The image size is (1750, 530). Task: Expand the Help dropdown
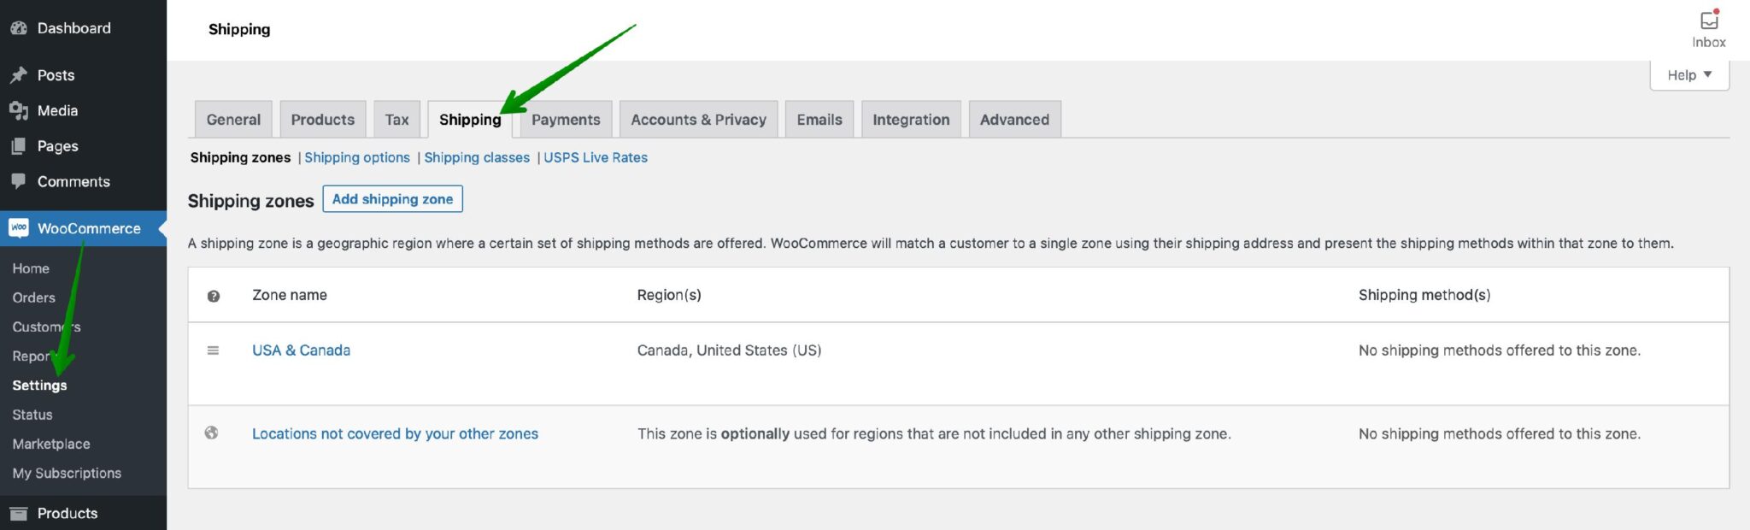(x=1688, y=74)
